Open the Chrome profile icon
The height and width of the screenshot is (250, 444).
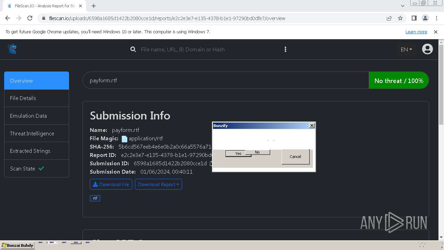(425, 18)
